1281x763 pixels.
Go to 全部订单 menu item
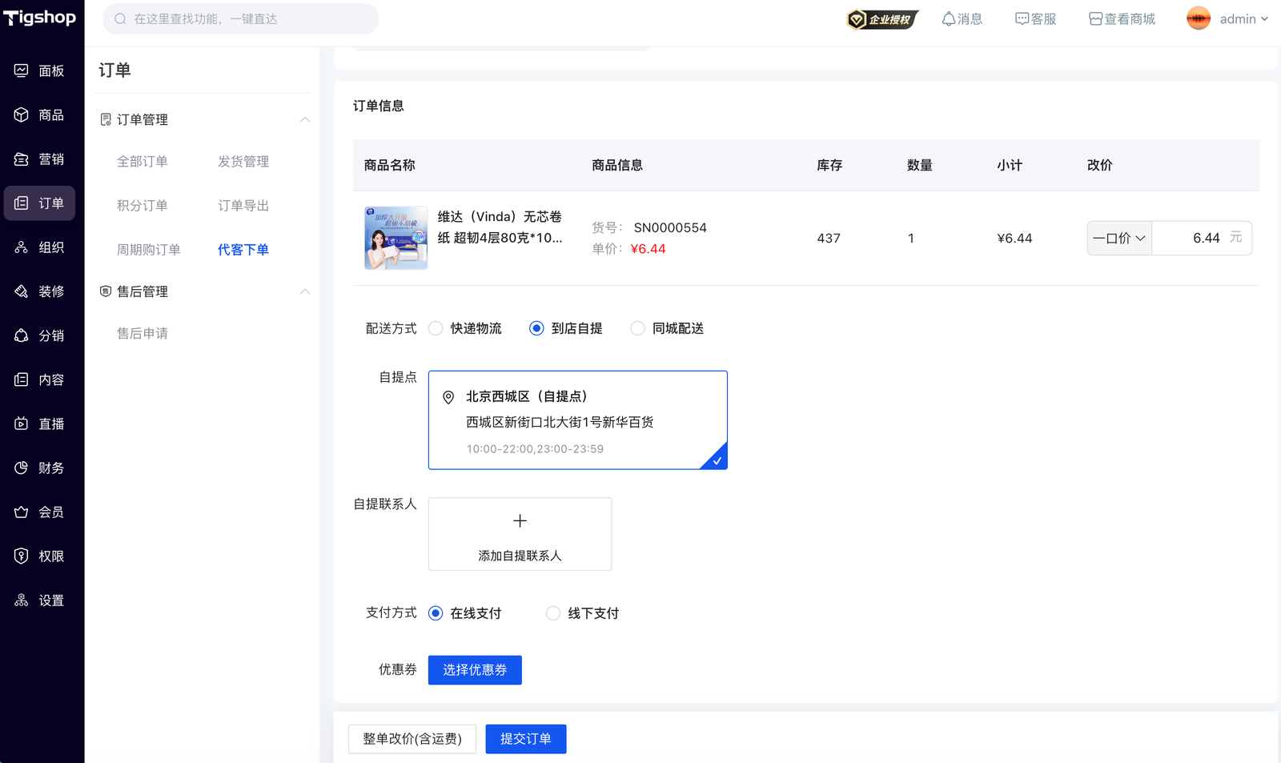143,162
